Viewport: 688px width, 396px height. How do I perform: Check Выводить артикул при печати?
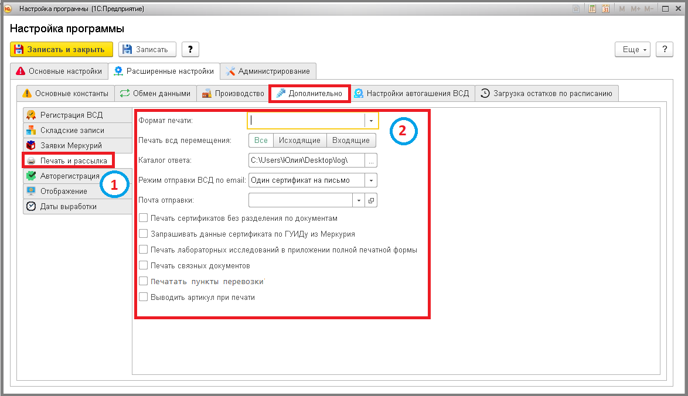[143, 297]
